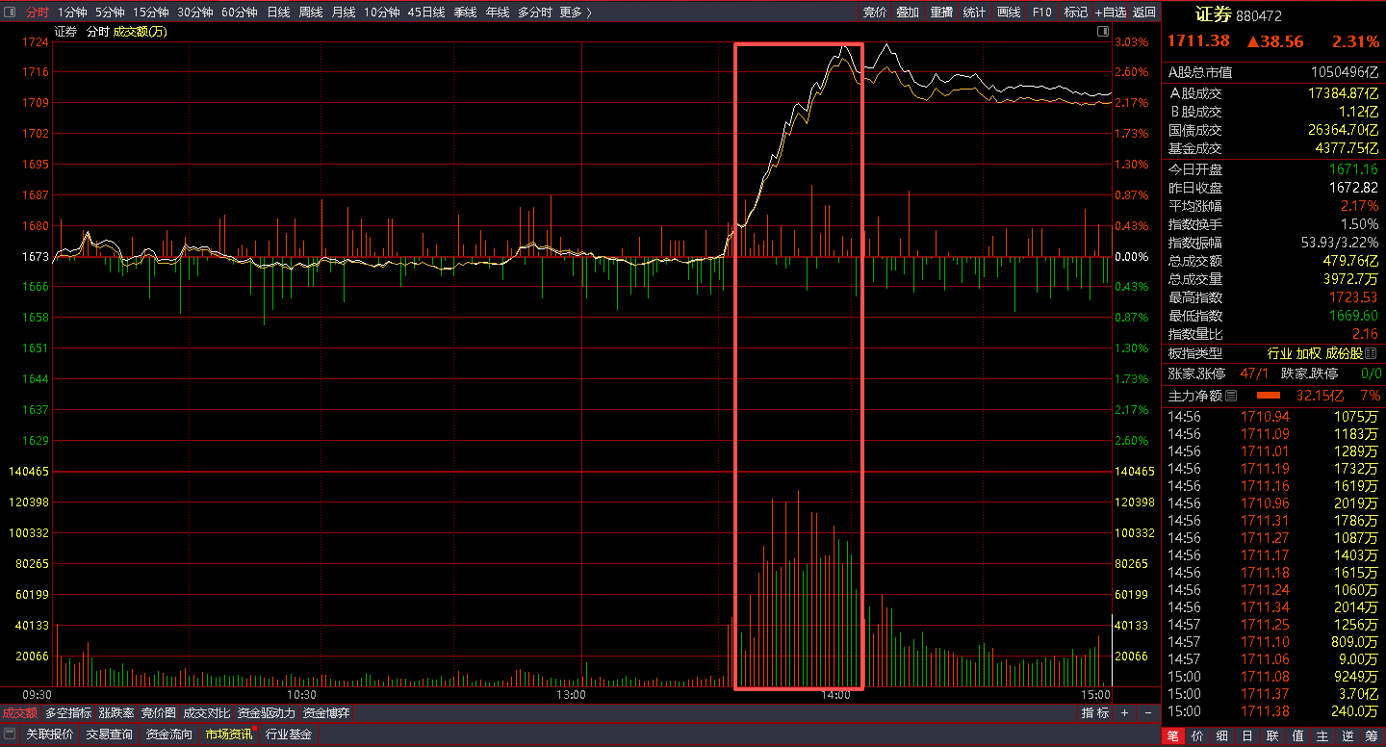Open the 关联报价 bottom tab
Image resolution: width=1386 pixels, height=747 pixels.
tap(49, 734)
